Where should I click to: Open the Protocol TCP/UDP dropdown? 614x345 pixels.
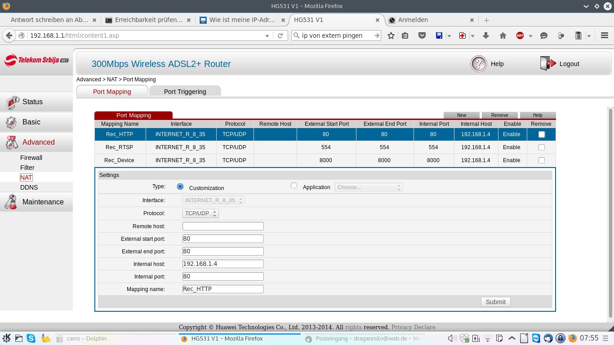(200, 213)
